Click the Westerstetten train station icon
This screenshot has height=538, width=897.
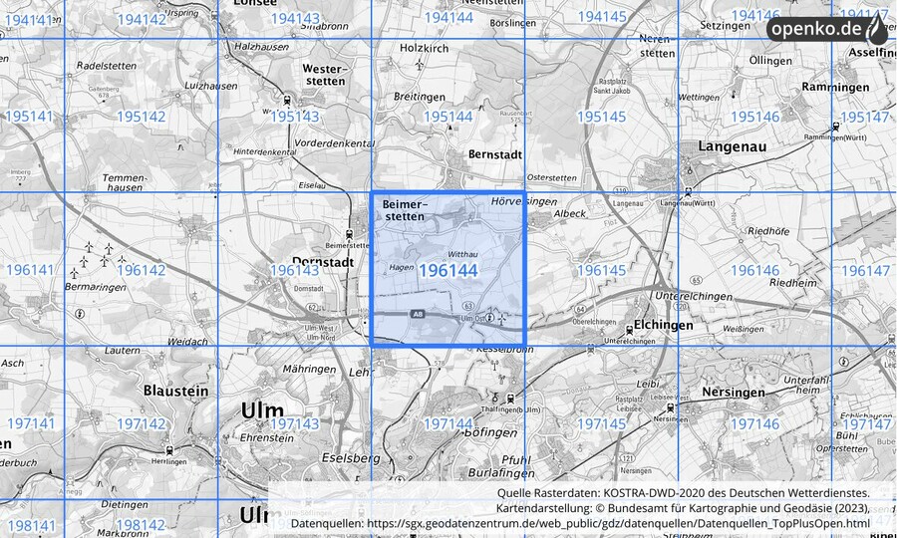[x=286, y=100]
